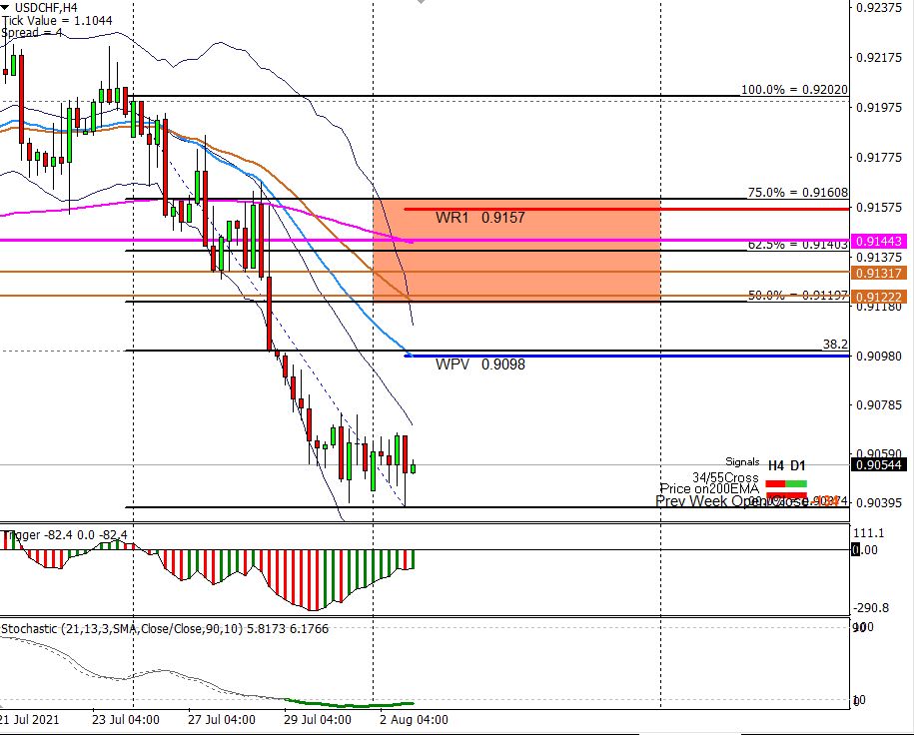
Task: Select the WPV 0.9098 pivot label
Action: 479,365
